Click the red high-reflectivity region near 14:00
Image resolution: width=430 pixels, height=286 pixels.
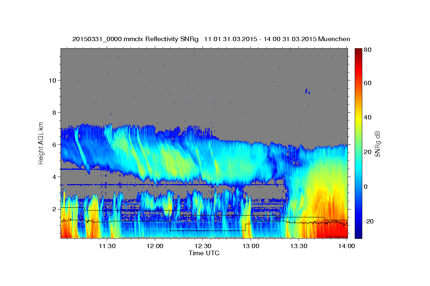pyautogui.click(x=331, y=231)
